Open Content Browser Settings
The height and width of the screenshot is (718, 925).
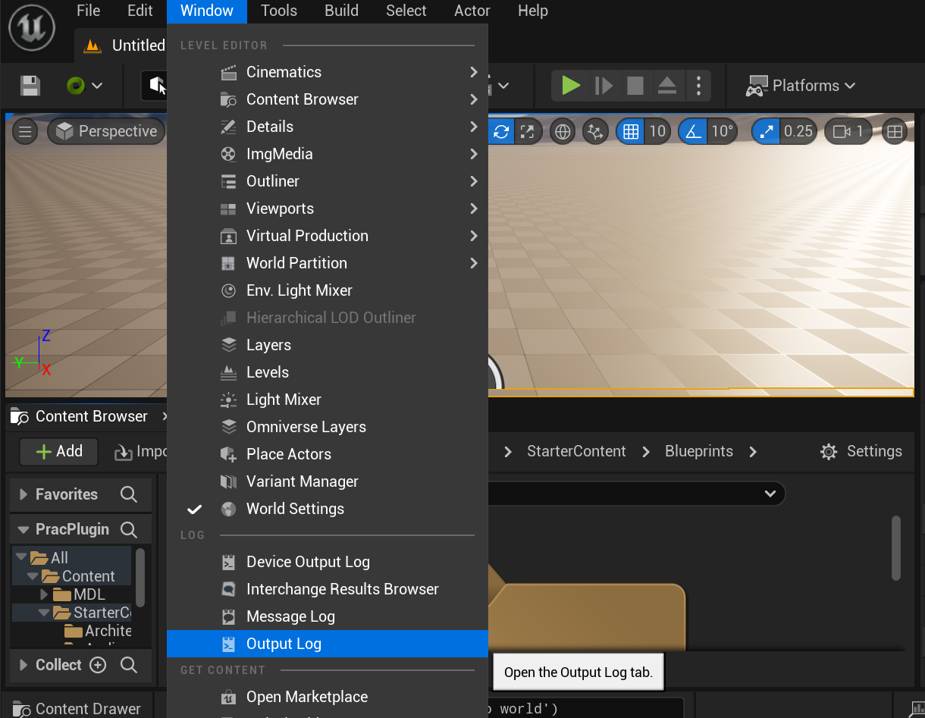tap(861, 451)
